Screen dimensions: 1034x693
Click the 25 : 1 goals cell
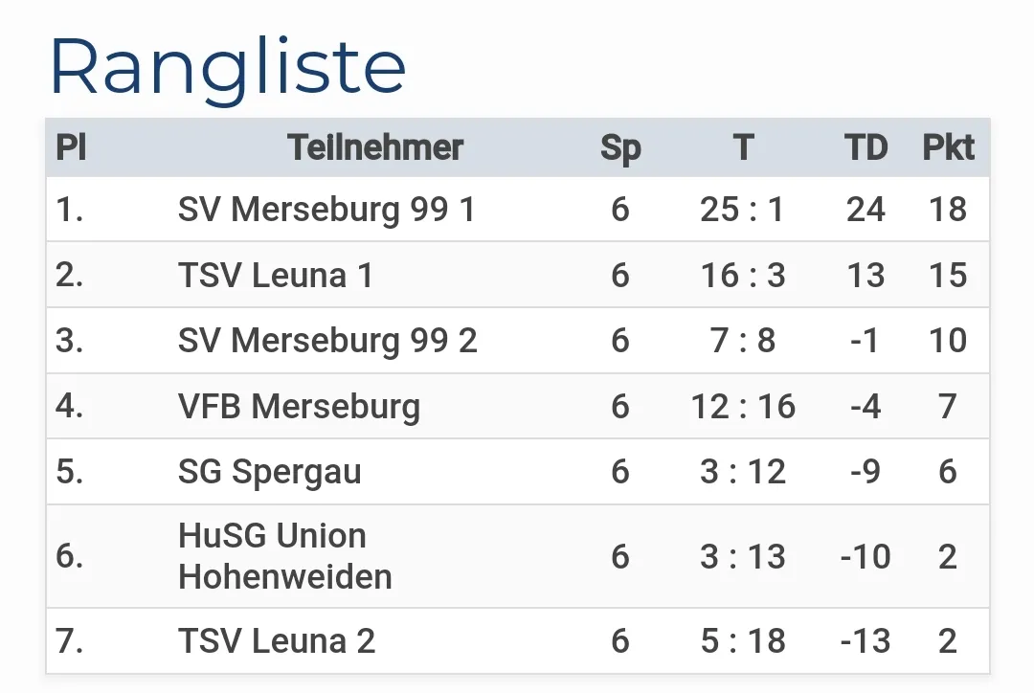[742, 210]
